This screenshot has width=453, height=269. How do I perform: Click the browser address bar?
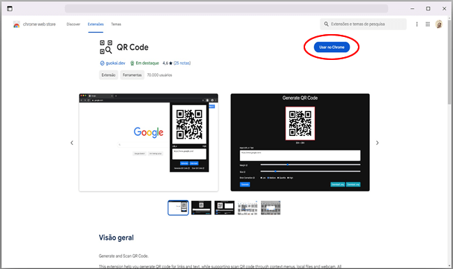(x=226, y=8)
